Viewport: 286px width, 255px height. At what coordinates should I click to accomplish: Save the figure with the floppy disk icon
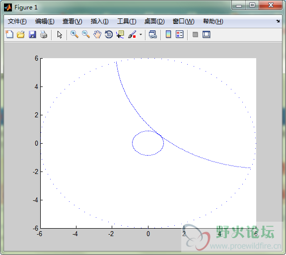[x=32, y=34]
